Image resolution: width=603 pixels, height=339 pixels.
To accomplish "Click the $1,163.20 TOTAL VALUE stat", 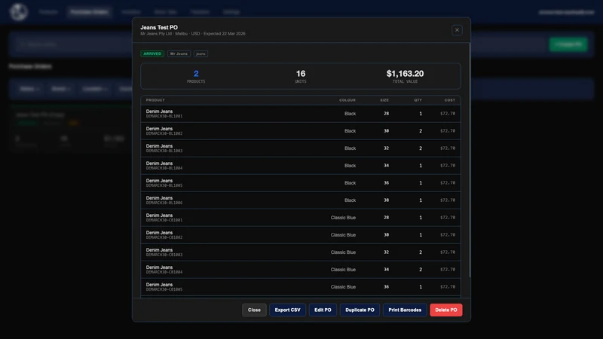I will [x=405, y=76].
